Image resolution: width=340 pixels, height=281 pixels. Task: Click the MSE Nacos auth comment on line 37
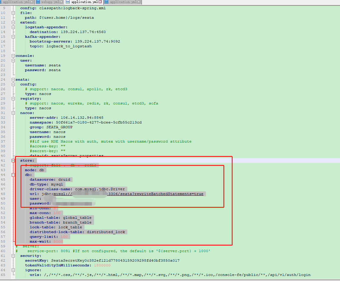(111, 141)
